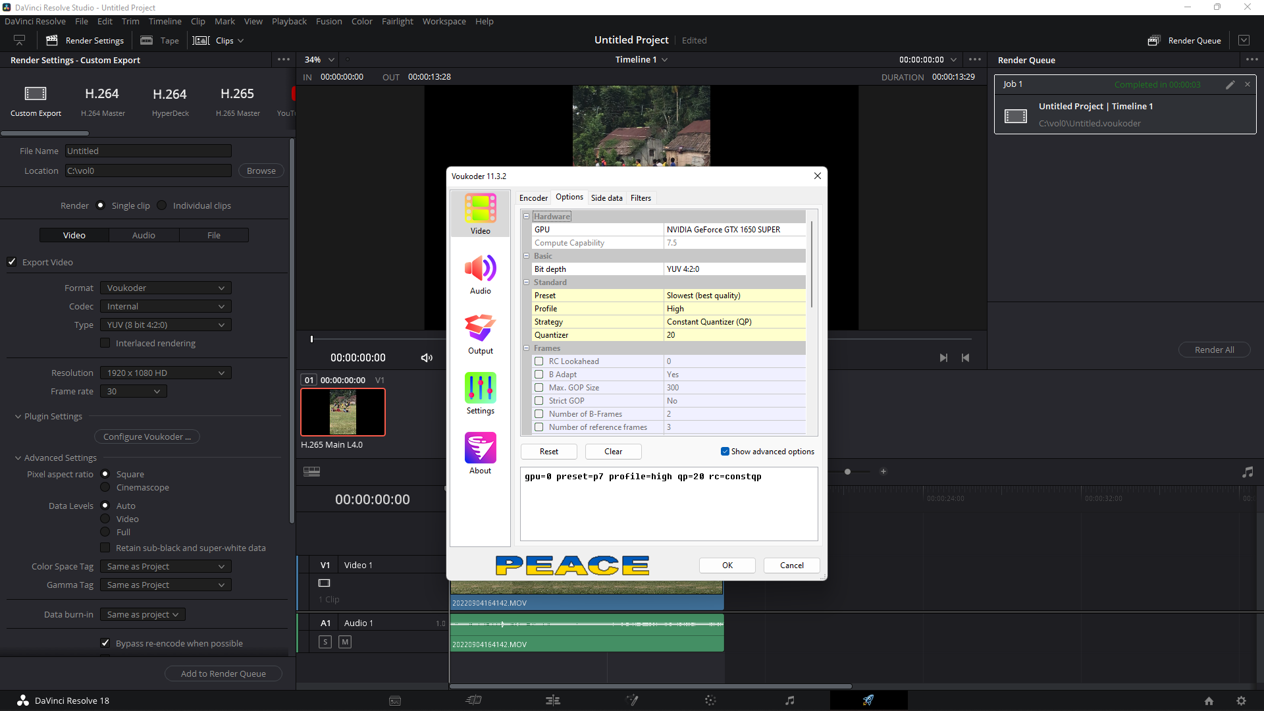Select the H.265 Master render preset
This screenshot has height=711, width=1264.
point(238,101)
